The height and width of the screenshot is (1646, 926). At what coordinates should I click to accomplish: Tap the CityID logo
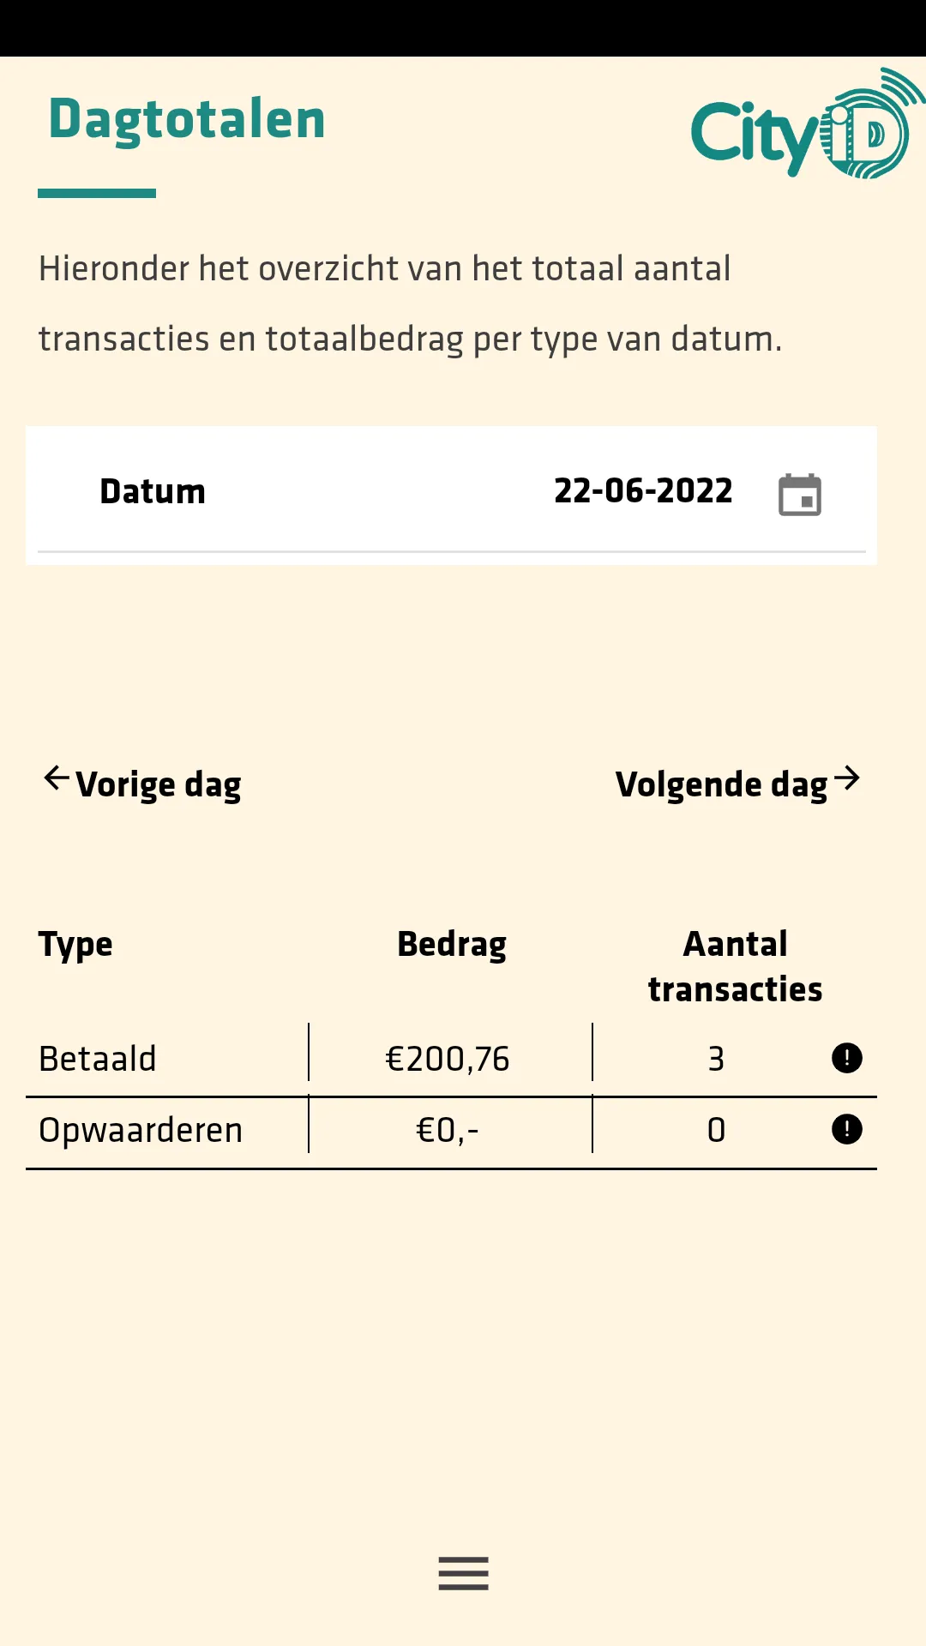point(808,125)
